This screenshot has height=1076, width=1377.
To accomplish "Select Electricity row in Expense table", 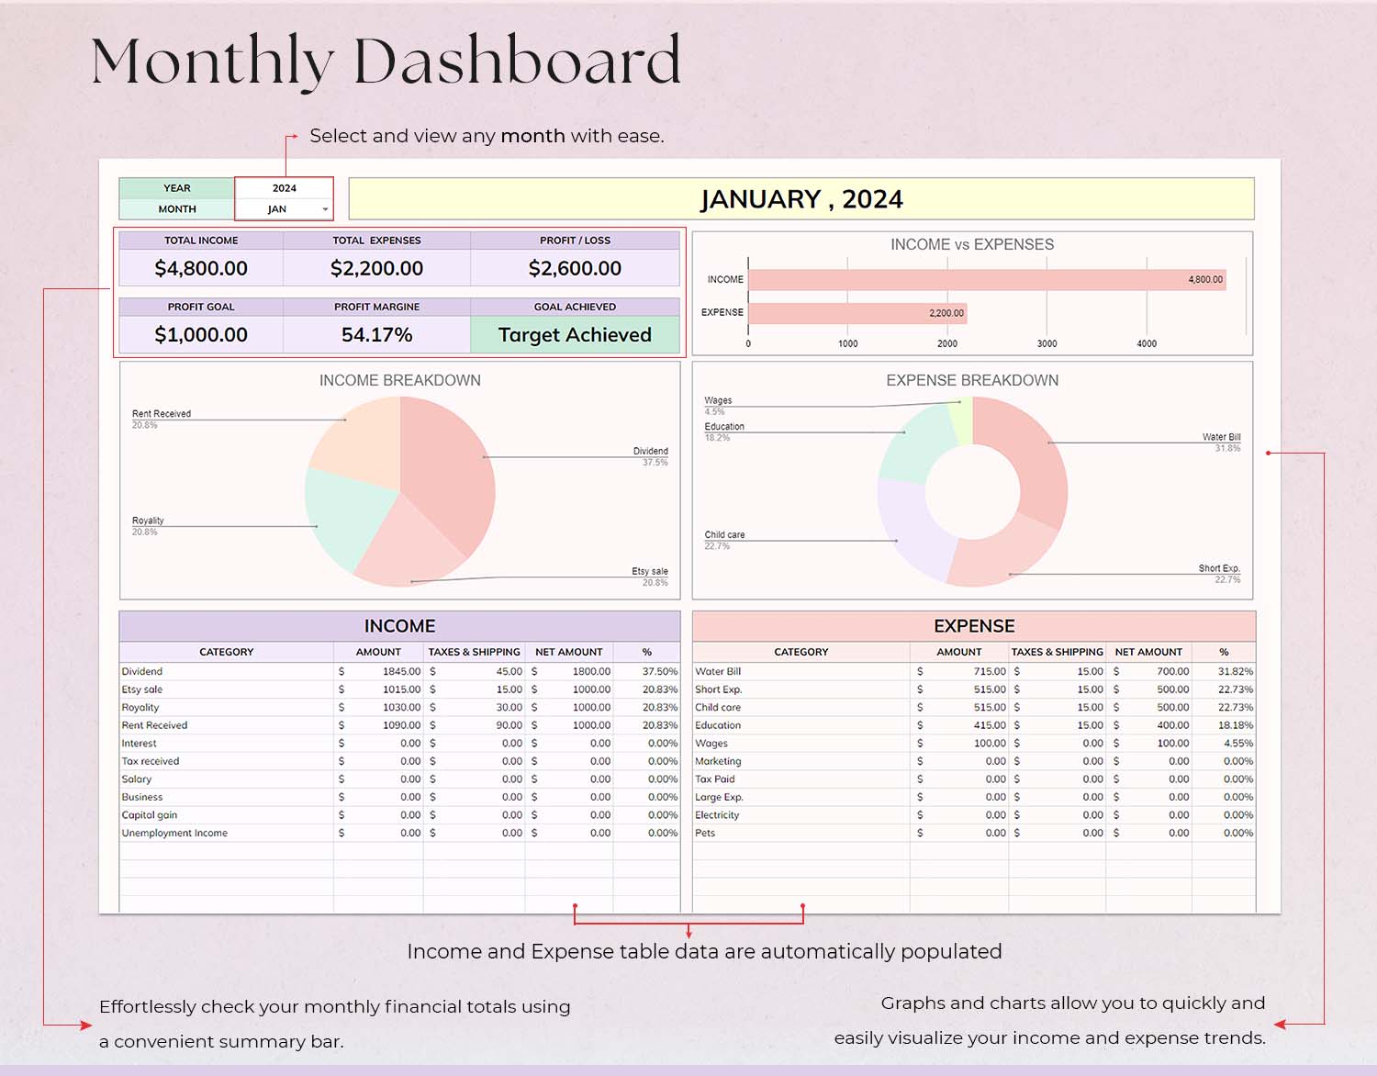I will [974, 814].
